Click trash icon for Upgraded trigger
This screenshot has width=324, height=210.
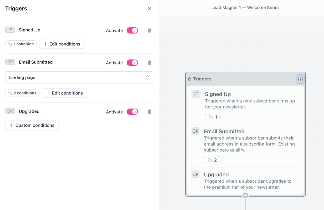point(149,112)
